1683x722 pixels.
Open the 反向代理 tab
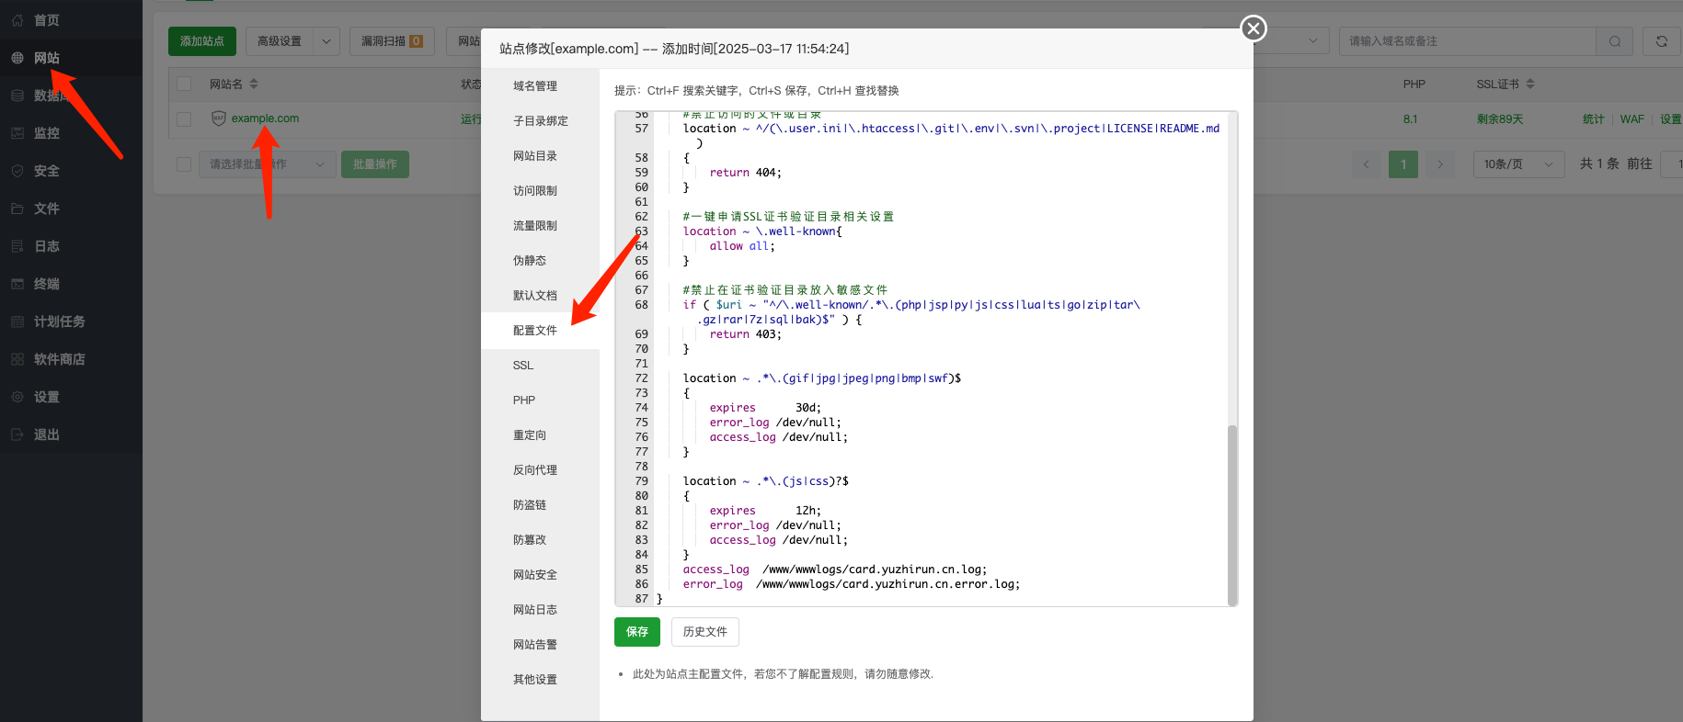click(540, 470)
